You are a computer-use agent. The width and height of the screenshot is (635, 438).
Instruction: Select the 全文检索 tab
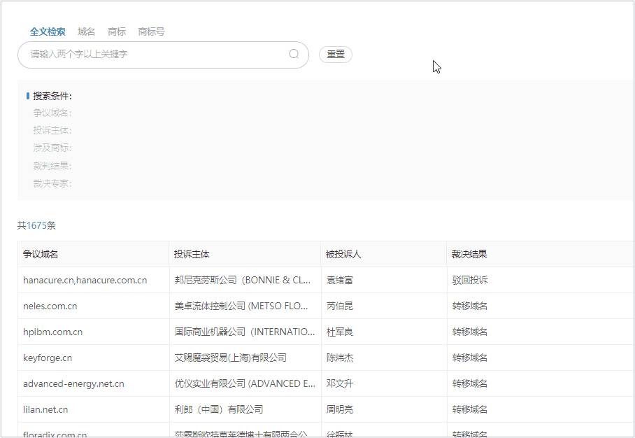(x=46, y=31)
